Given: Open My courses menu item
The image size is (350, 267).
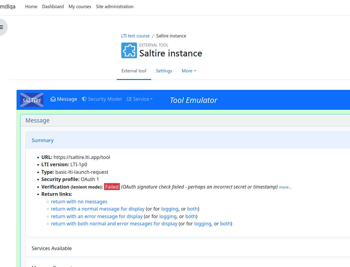Looking at the screenshot, I should coord(80,7).
